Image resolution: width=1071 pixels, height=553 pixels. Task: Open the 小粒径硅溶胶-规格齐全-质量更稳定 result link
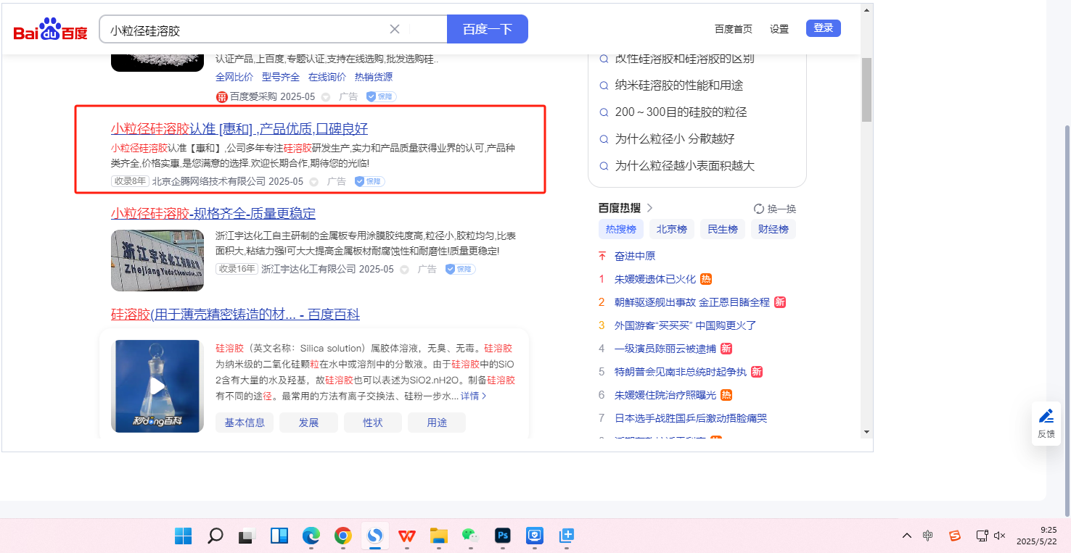[213, 213]
